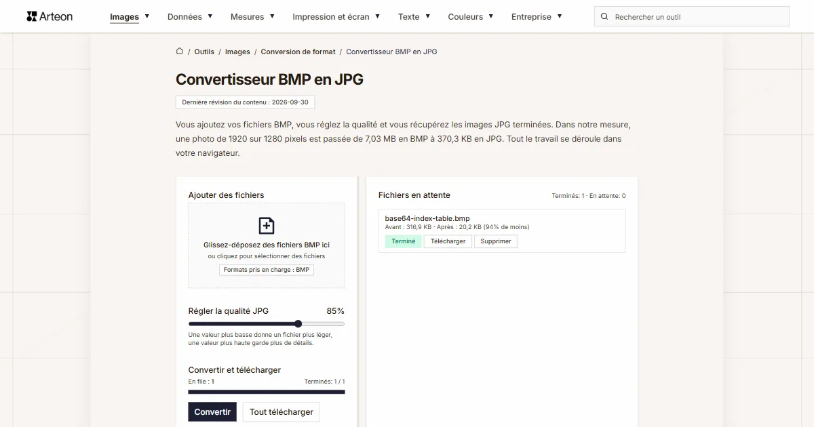
Task: Click the Arteon logo icon
Action: [x=31, y=16]
